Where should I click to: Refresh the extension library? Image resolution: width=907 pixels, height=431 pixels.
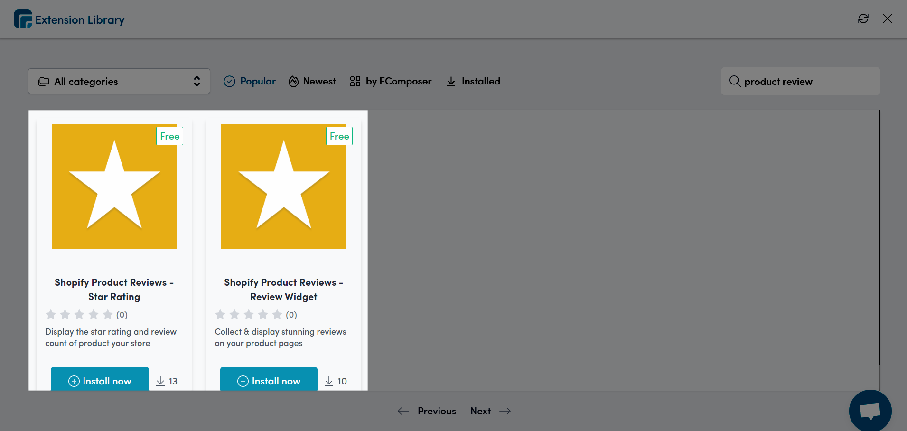coord(863,19)
